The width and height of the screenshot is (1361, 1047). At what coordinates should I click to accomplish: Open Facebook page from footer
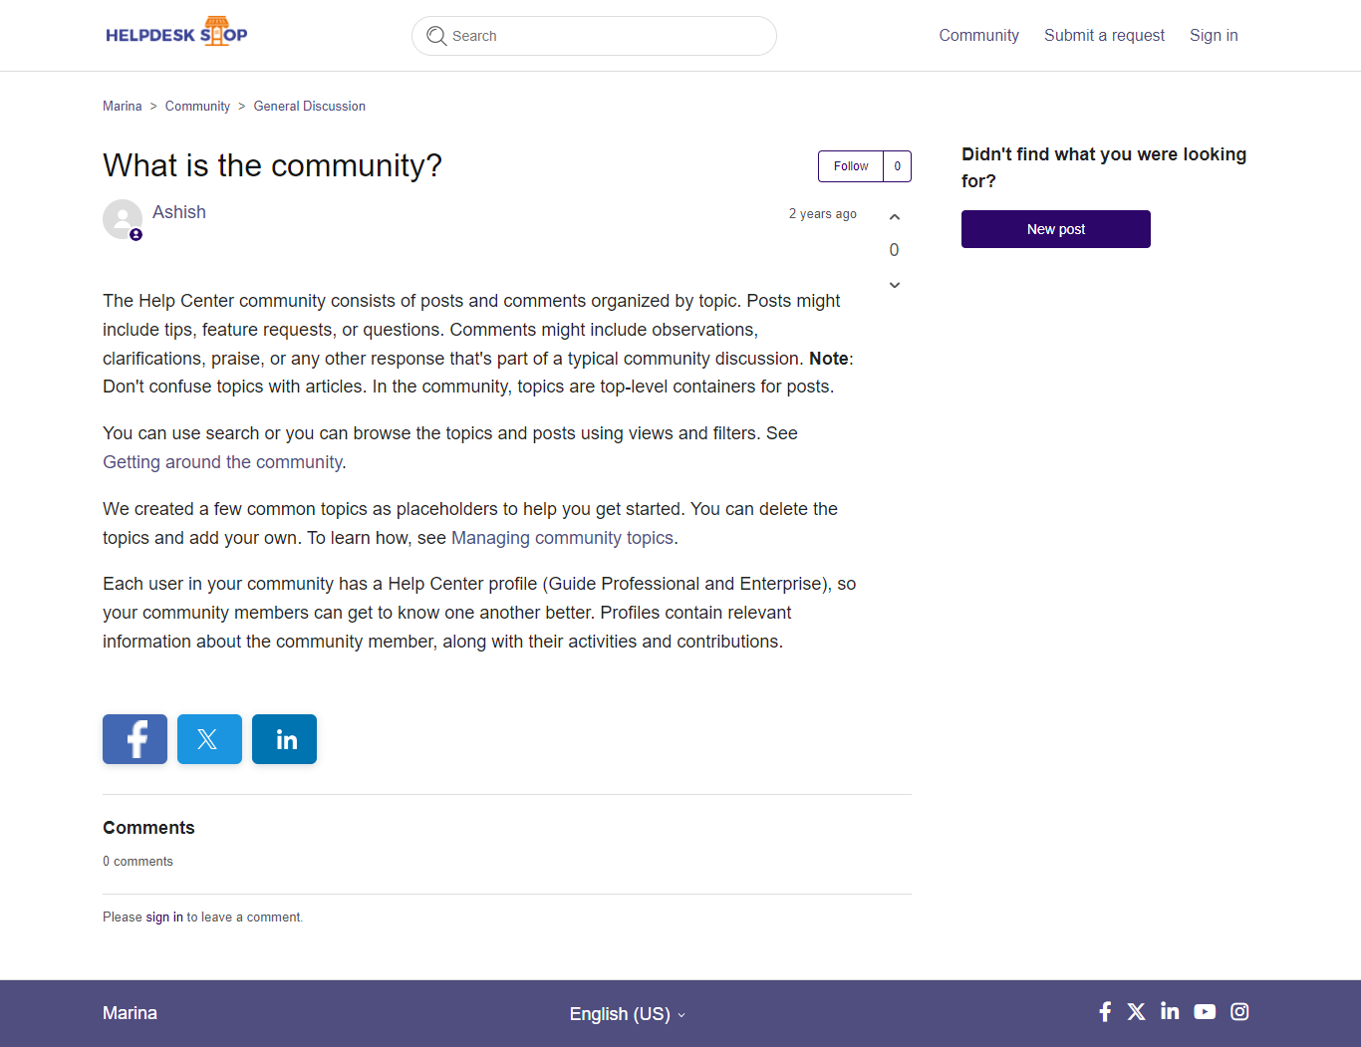(x=1105, y=1012)
